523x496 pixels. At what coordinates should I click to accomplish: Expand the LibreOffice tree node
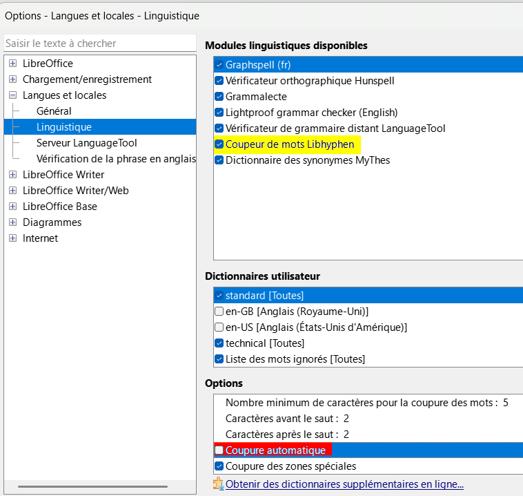point(12,64)
